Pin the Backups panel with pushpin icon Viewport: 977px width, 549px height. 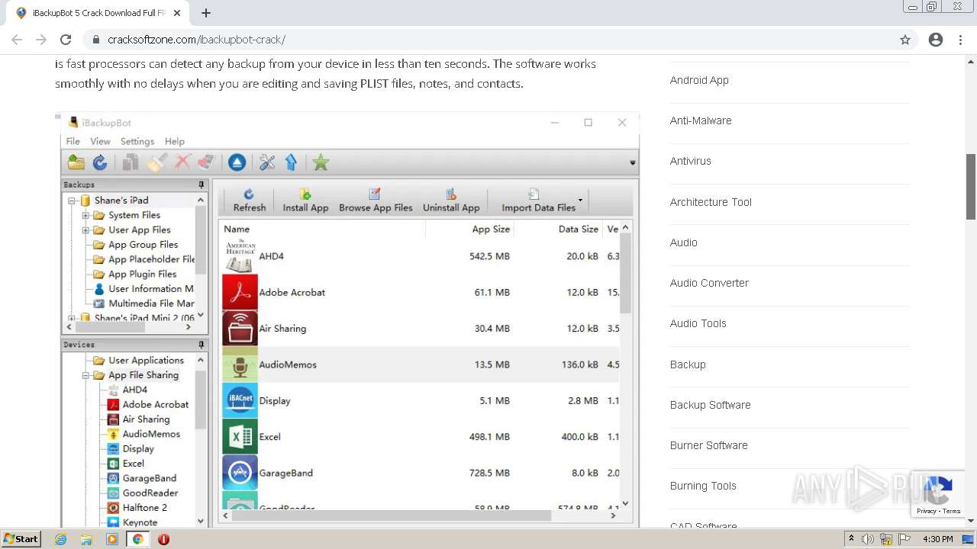point(202,185)
